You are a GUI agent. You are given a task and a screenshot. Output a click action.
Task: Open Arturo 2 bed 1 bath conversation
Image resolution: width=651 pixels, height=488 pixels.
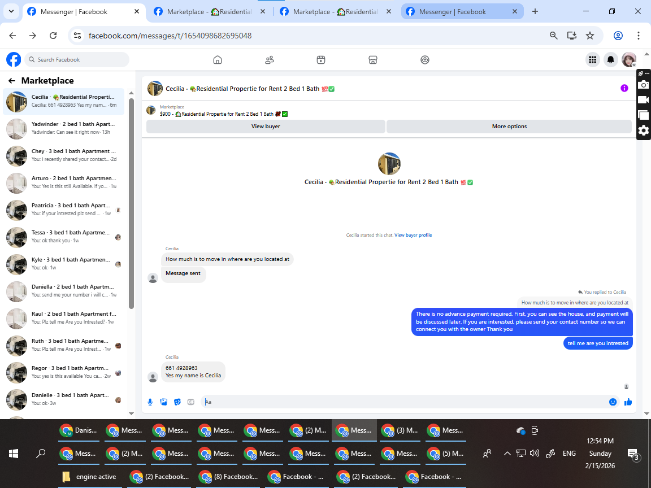pos(63,183)
